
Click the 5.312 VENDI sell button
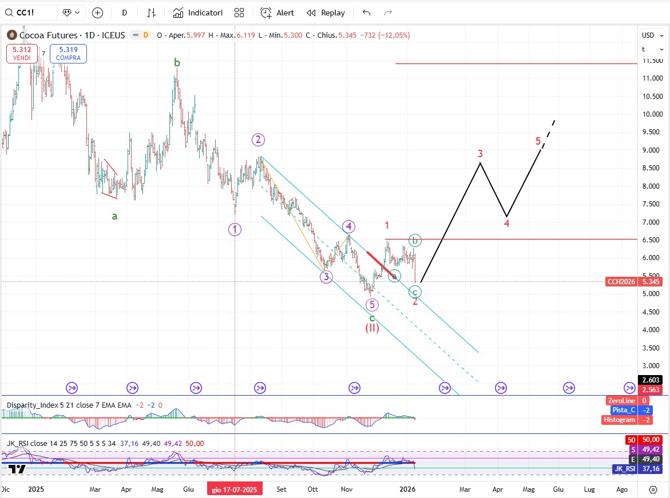22,54
